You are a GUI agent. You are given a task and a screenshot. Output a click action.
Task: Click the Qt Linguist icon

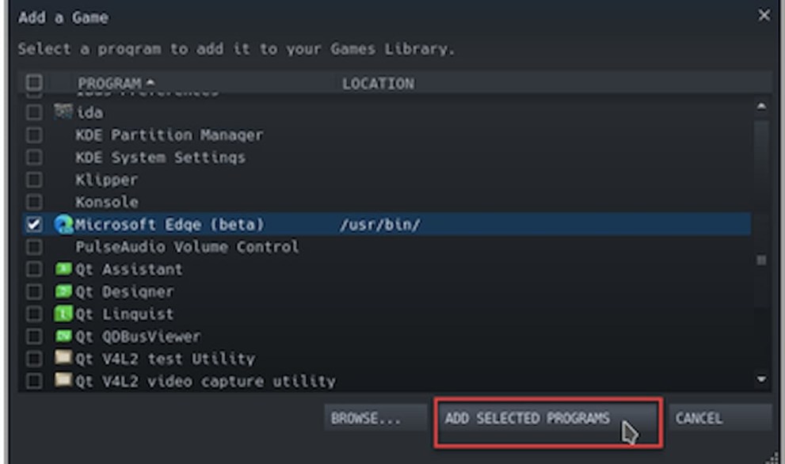tap(64, 314)
